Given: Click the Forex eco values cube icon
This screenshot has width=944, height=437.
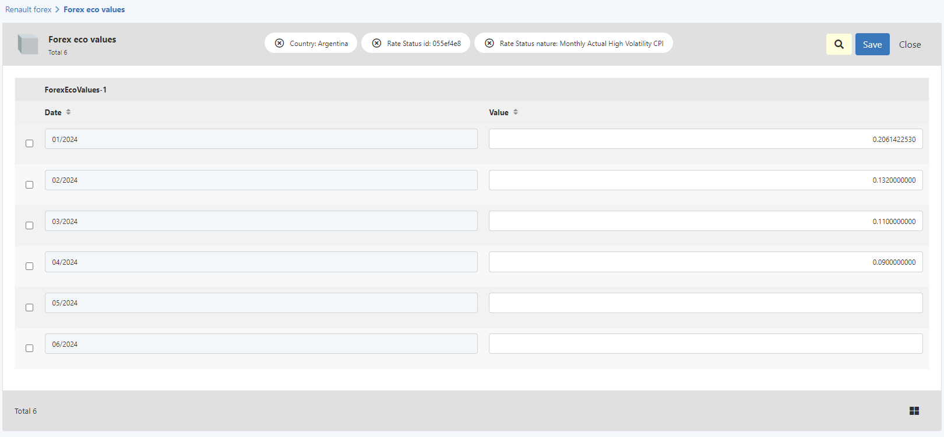Looking at the screenshot, I should click(x=28, y=44).
